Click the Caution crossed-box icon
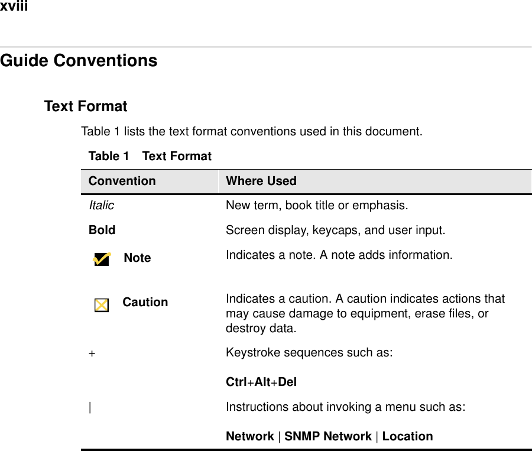 102,305
